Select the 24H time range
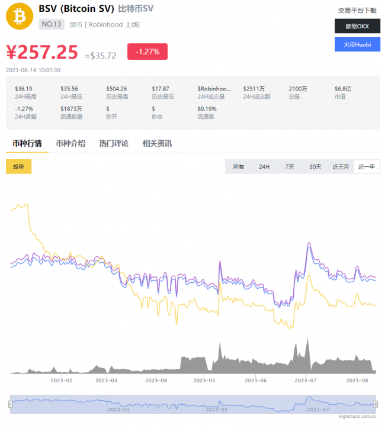Viewport: 385px width, 432px height. point(264,167)
